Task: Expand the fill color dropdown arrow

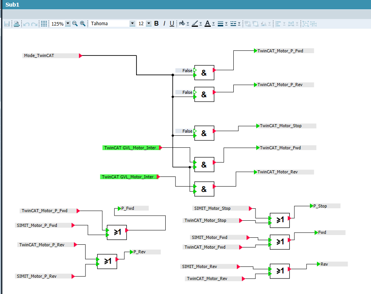Action: pos(188,24)
